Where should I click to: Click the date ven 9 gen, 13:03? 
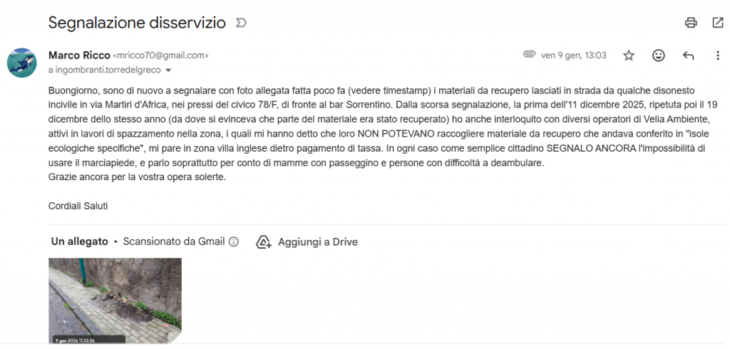574,56
